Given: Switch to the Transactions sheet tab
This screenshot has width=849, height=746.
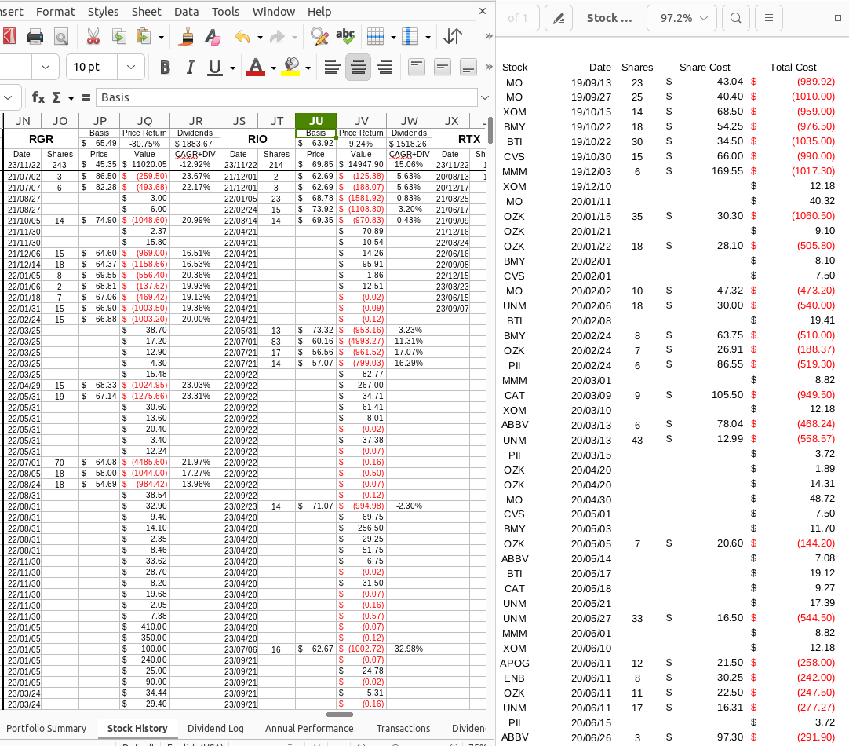Looking at the screenshot, I should point(403,729).
